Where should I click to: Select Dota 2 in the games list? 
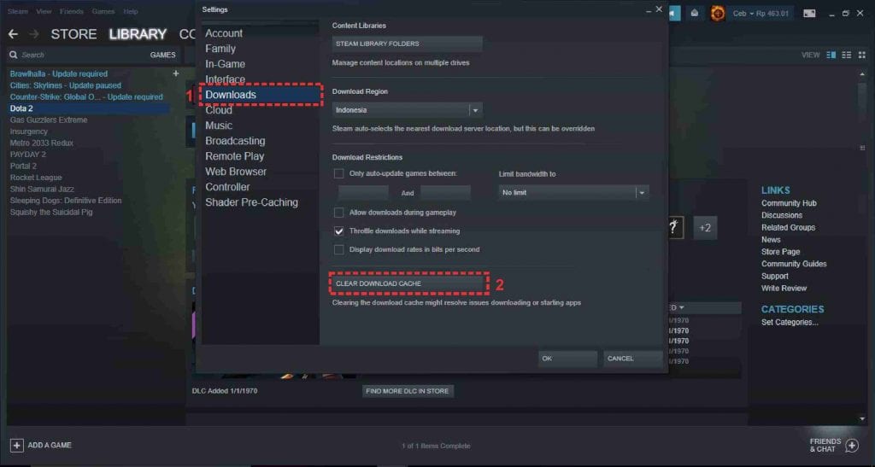pyautogui.click(x=89, y=108)
